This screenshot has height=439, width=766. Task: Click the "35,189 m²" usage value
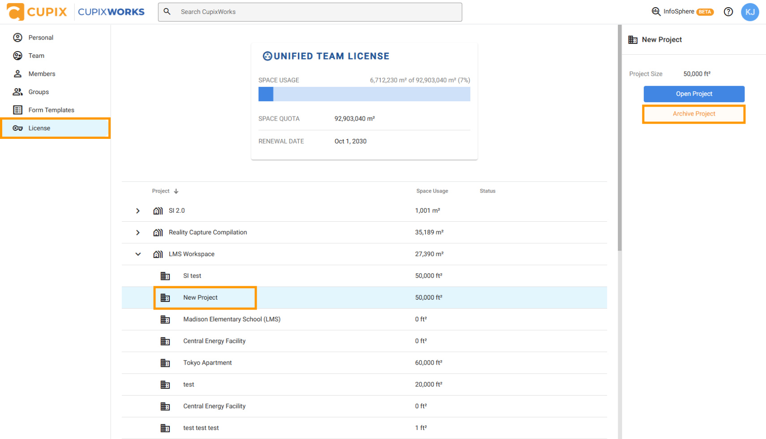(x=429, y=232)
